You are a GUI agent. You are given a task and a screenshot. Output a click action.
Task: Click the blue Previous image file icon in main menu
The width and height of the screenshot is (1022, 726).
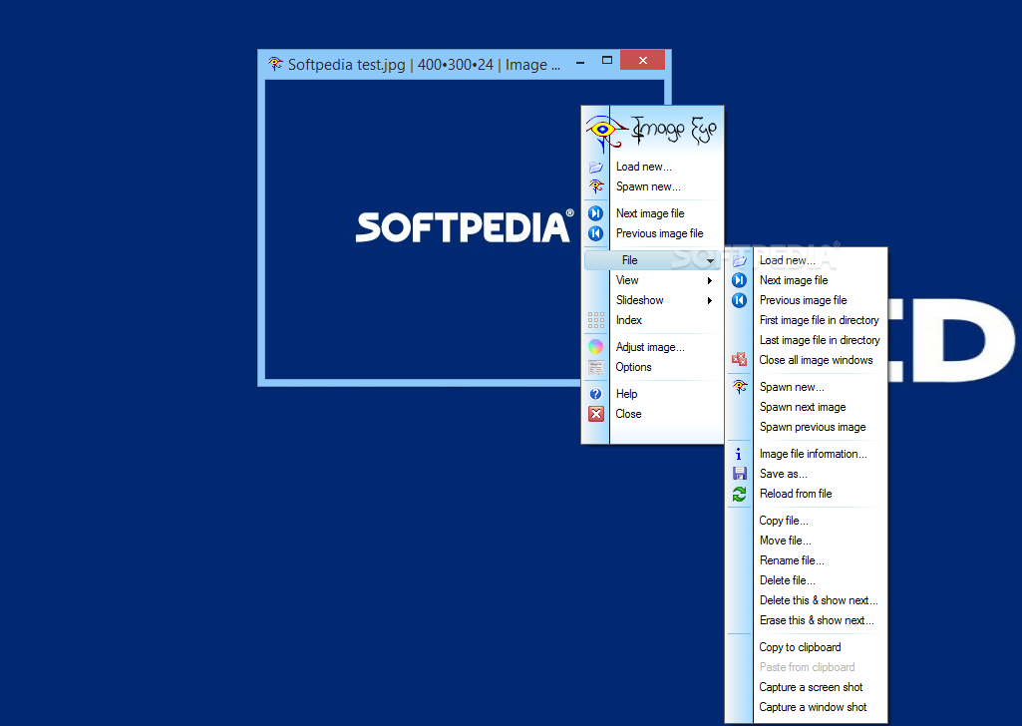[595, 233]
